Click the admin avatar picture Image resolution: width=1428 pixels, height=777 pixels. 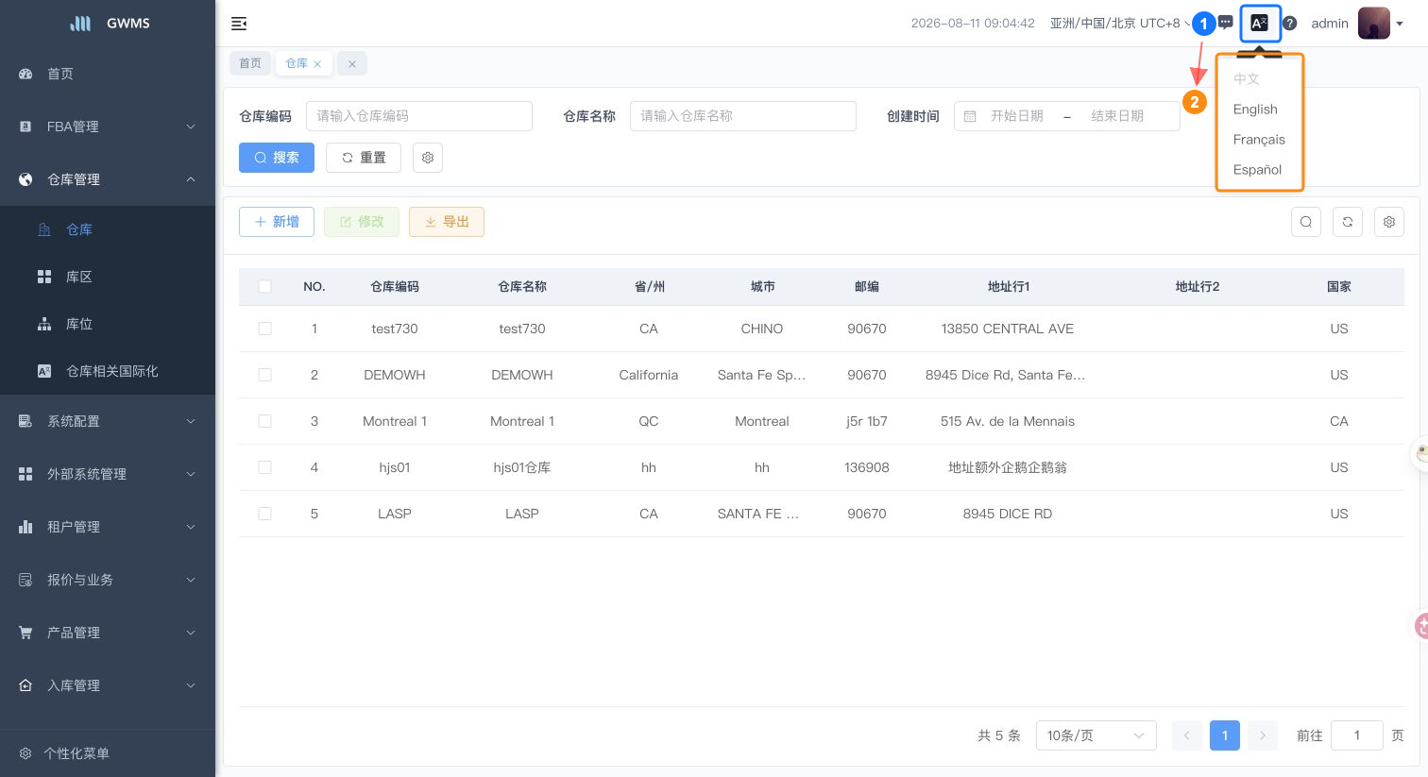(1374, 24)
